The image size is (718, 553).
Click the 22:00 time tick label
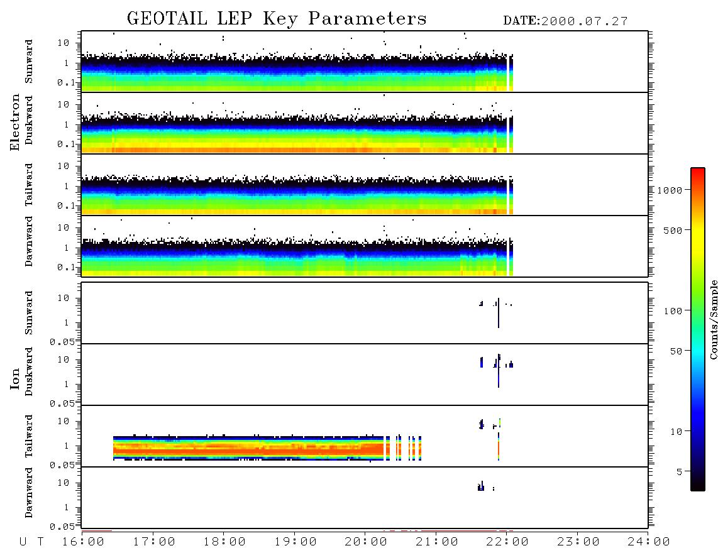[507, 542]
